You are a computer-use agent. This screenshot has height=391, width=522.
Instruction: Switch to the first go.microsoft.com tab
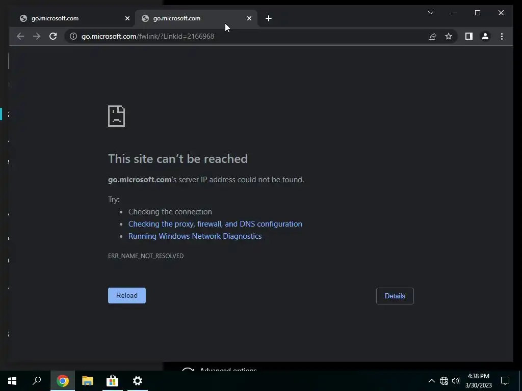71,19
